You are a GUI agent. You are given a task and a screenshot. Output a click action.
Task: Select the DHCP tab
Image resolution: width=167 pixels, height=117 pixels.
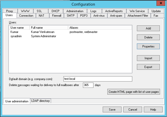click(x=55, y=11)
